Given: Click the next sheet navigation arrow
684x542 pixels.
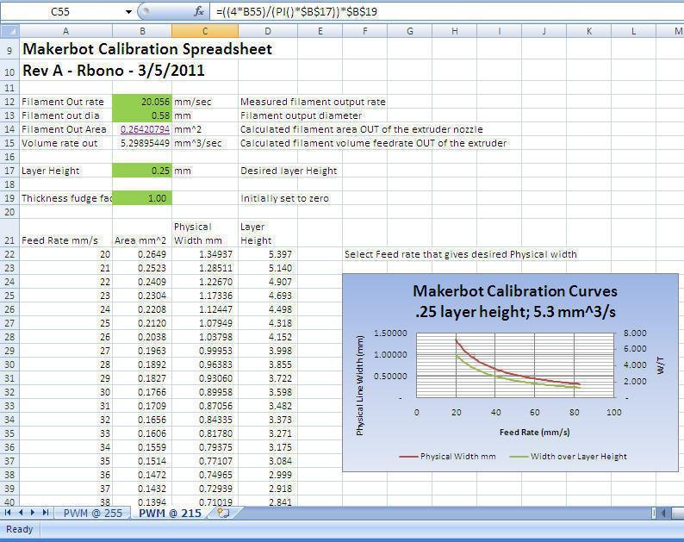Looking at the screenshot, I should [33, 513].
